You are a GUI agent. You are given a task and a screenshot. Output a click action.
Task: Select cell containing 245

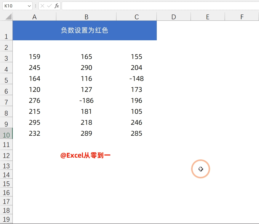point(34,68)
